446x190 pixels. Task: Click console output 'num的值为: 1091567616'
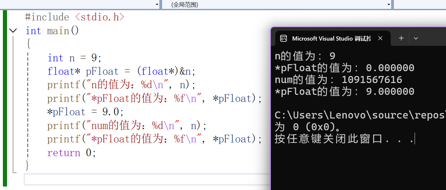coord(338,80)
